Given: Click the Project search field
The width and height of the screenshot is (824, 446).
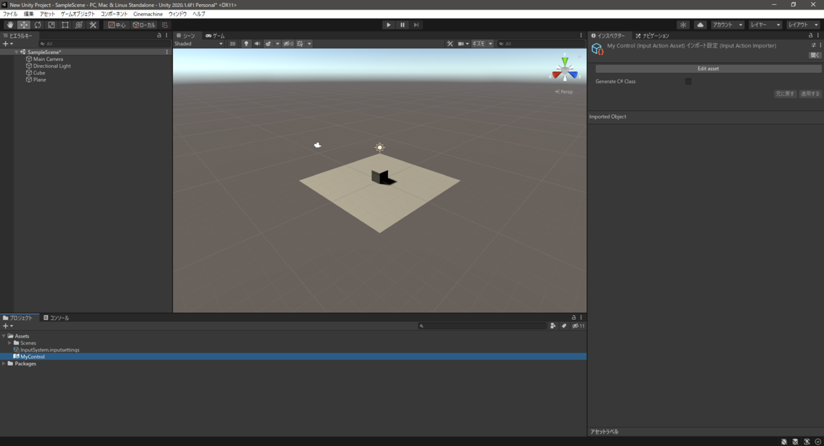Looking at the screenshot, I should point(482,326).
